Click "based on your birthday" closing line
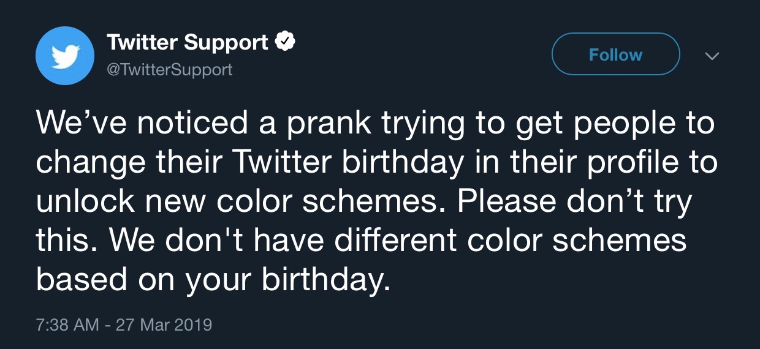The width and height of the screenshot is (760, 349). 213,280
